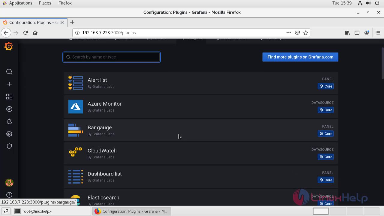Reload the page in Firefox
Viewport: 384px width, 216px height.
click(x=25, y=33)
